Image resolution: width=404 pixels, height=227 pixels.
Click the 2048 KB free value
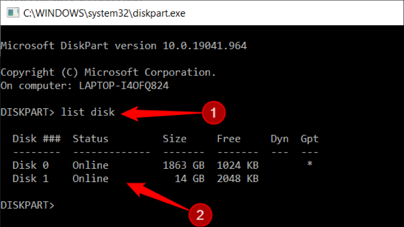[x=237, y=179]
